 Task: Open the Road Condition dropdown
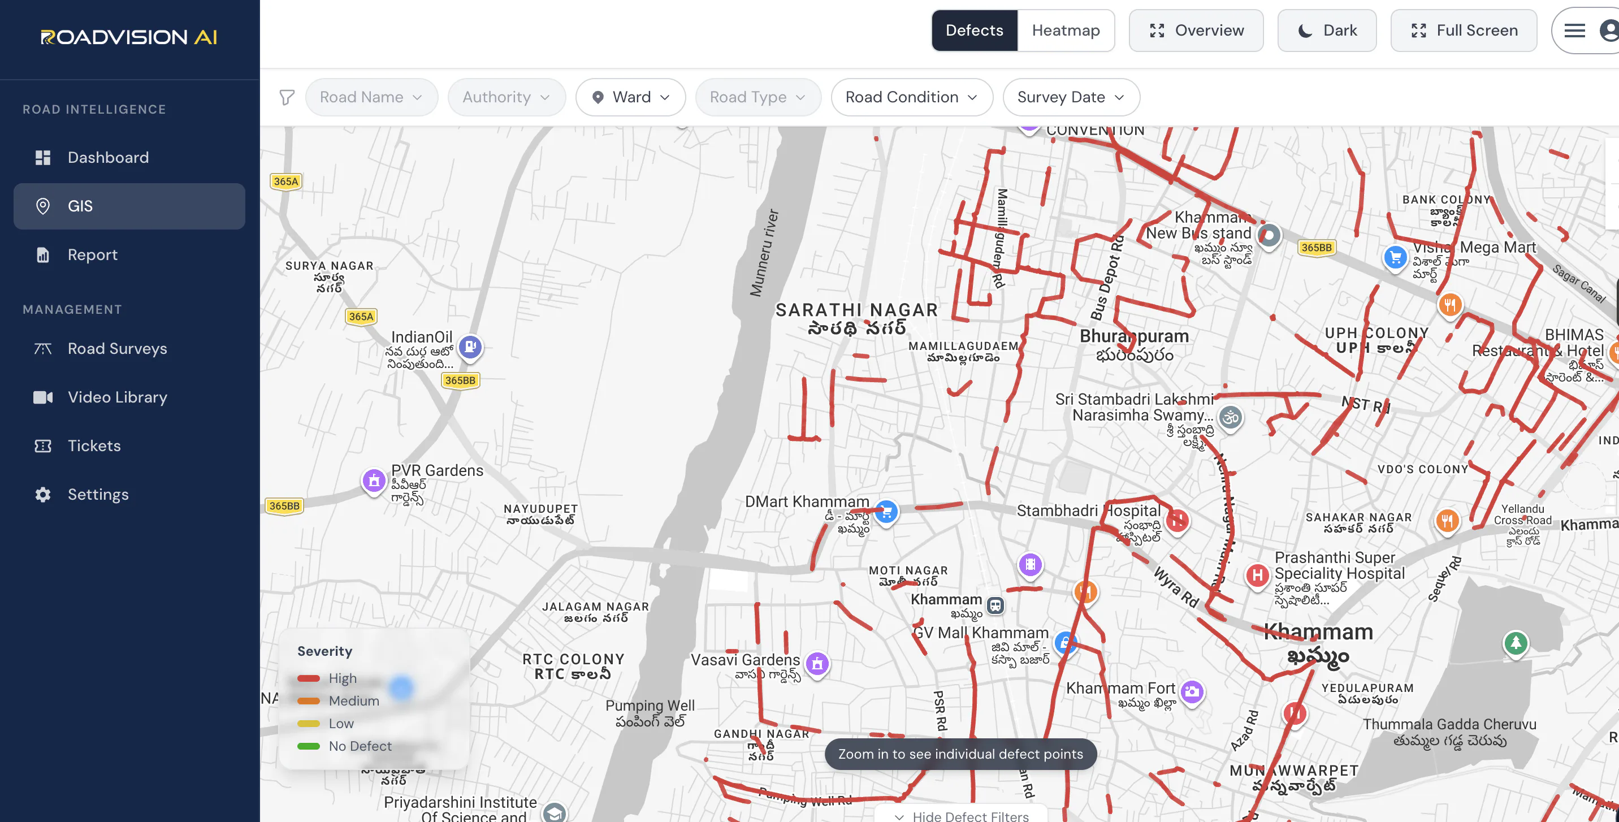pyautogui.click(x=911, y=97)
